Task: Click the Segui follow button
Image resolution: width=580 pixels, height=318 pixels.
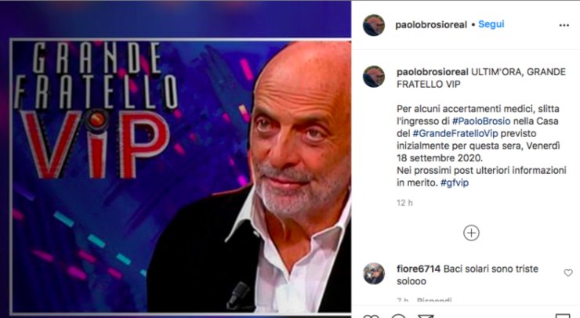Action: pos(491,24)
